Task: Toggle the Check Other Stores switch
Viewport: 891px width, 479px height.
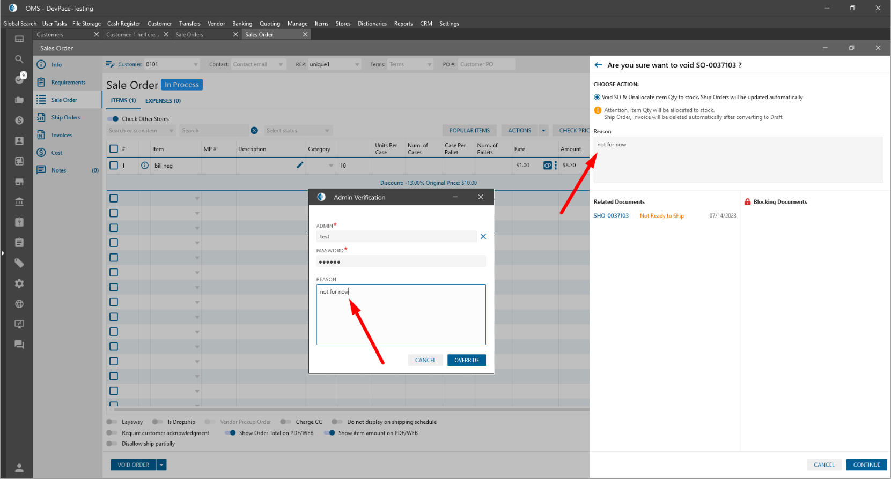Action: pyautogui.click(x=113, y=119)
